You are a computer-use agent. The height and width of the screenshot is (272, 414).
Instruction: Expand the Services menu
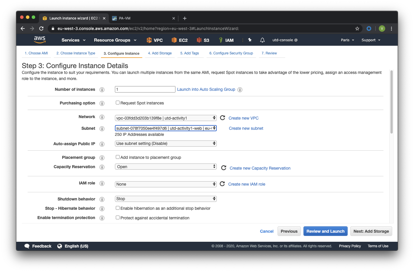(74, 40)
